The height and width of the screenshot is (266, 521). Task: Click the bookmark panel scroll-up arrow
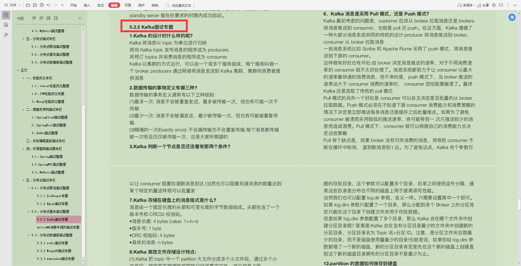83,29
